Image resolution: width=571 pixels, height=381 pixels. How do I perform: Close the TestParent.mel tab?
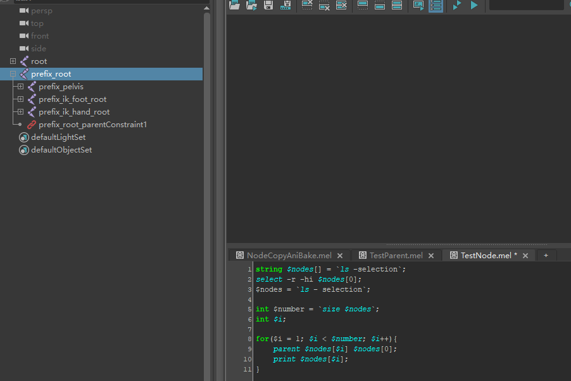coord(431,256)
